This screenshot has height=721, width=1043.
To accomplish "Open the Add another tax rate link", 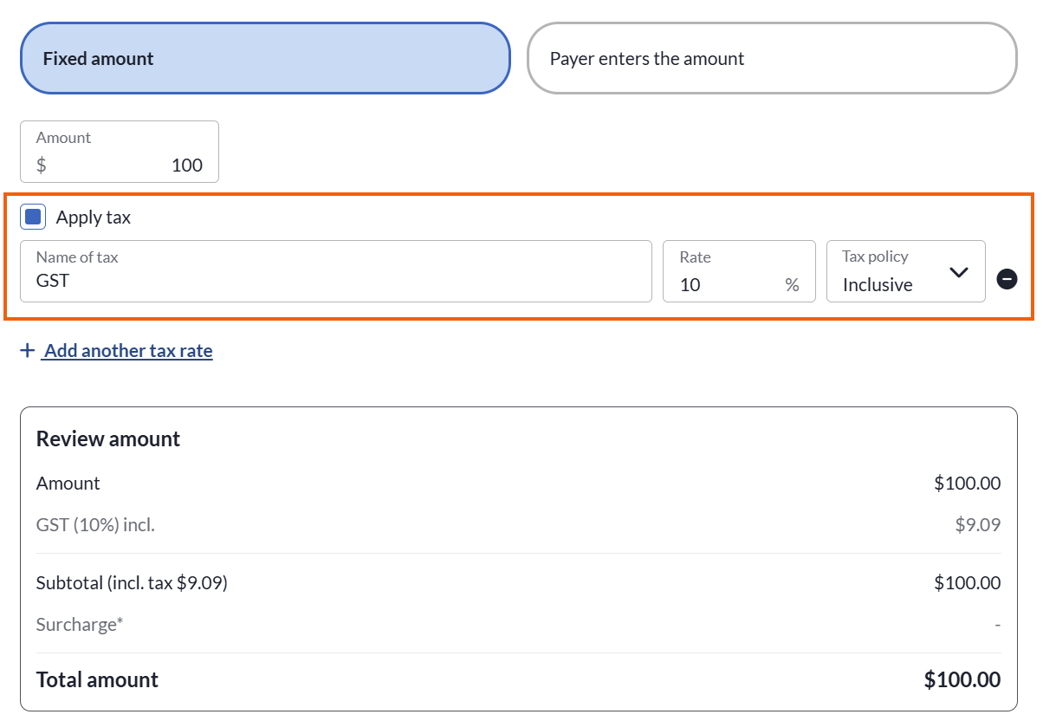I will click(128, 350).
